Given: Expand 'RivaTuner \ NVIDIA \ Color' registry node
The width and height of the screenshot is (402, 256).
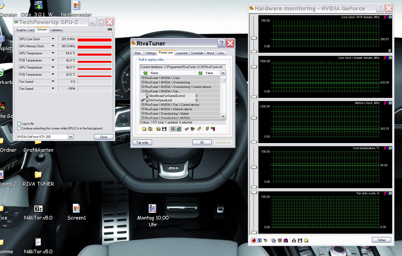Looking at the screenshot, I should point(143,78).
